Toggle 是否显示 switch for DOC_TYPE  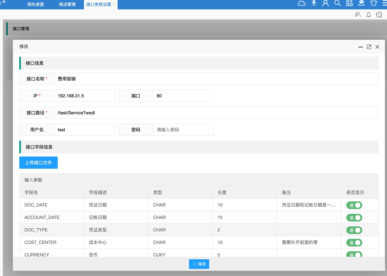(354, 230)
